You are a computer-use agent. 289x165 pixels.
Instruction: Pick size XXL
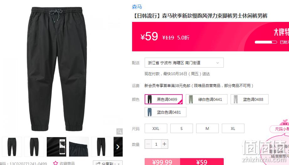click(156, 128)
